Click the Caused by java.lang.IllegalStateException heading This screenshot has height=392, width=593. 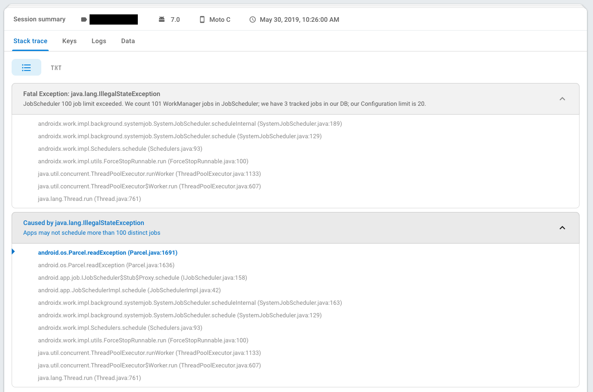[84, 223]
